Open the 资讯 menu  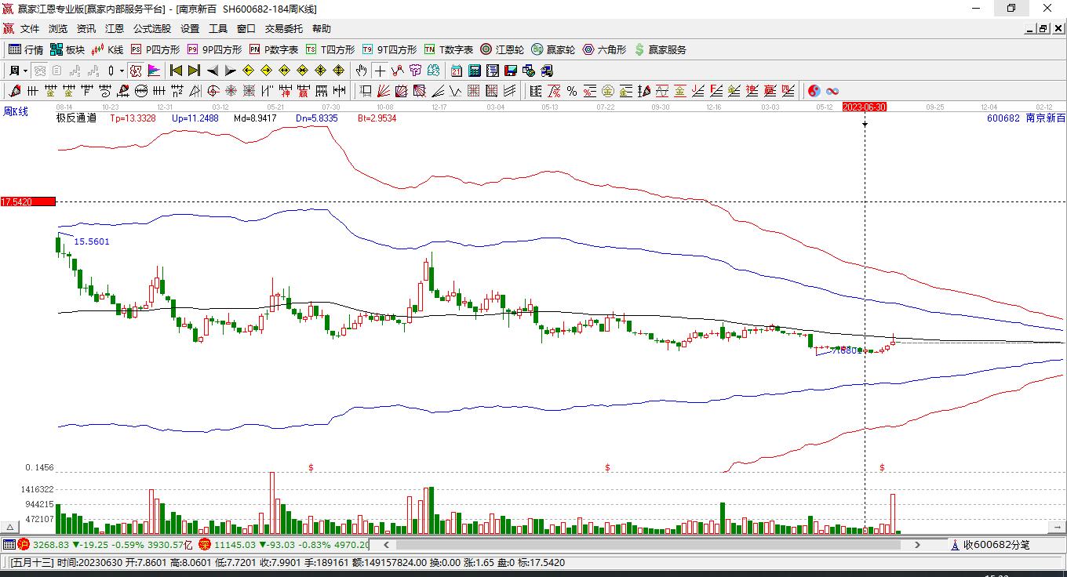click(86, 29)
